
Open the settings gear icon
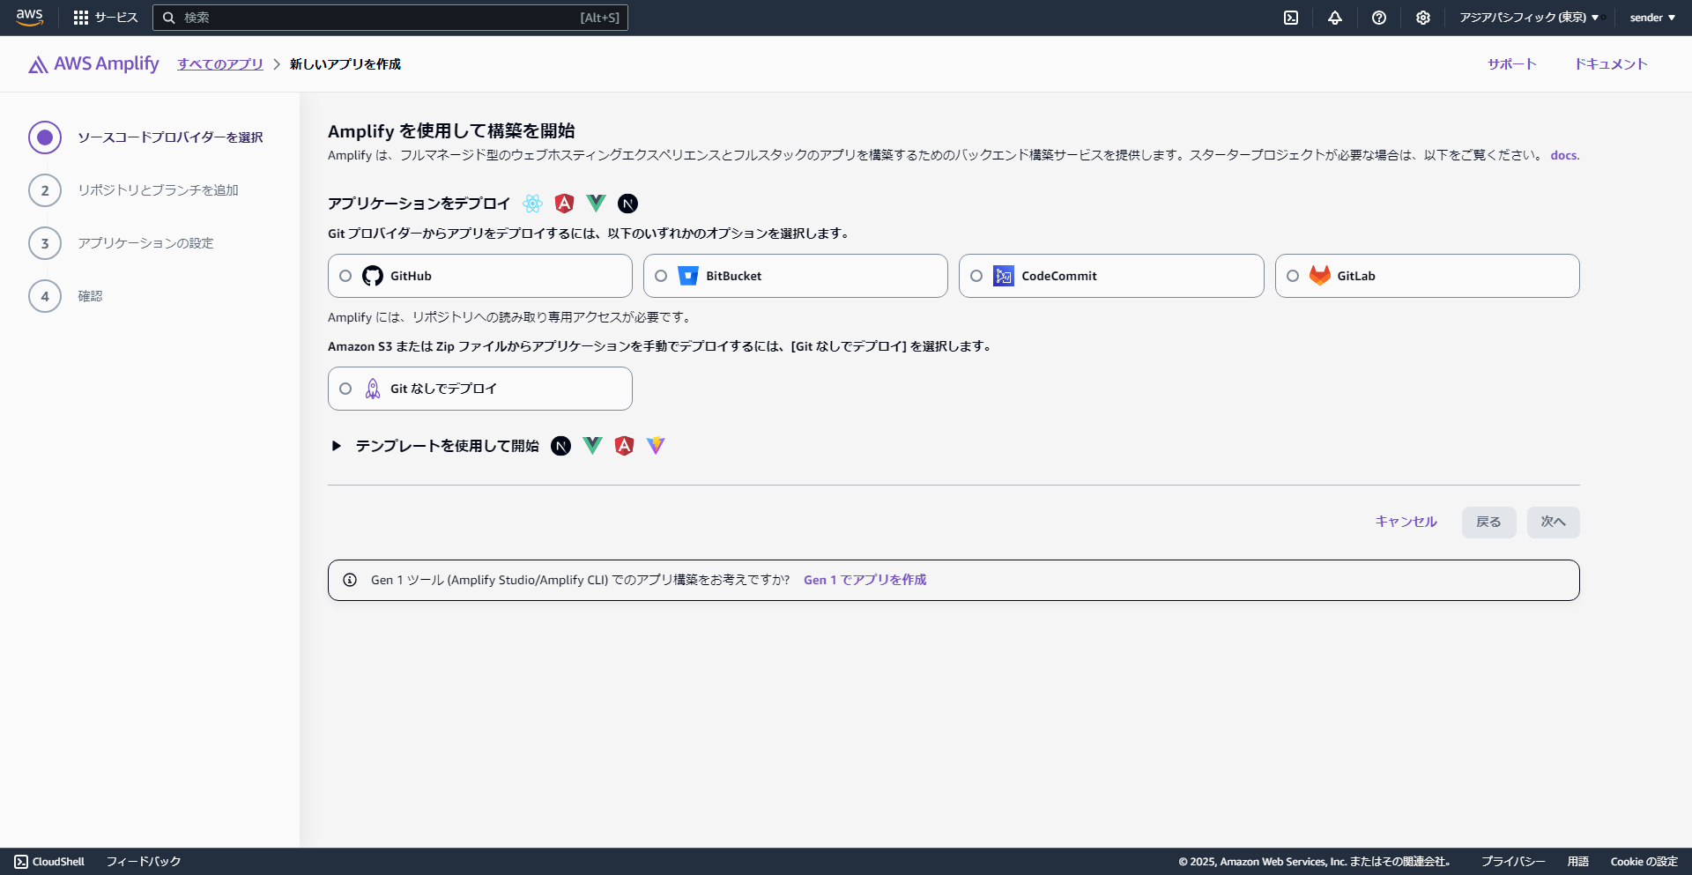(x=1423, y=18)
